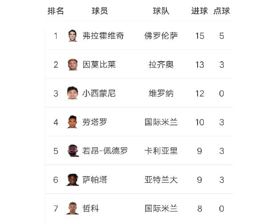The height and width of the screenshot is (222, 267).
Task: Select 劳塔罗 player photo
Action: 73,122
